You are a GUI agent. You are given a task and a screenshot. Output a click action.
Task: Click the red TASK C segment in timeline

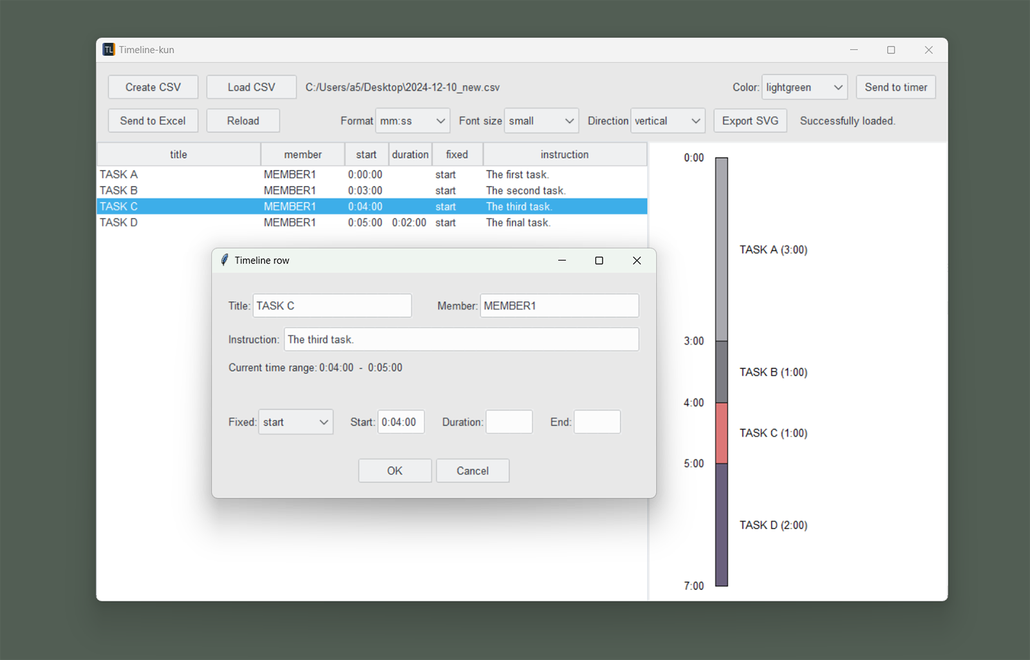(x=722, y=433)
